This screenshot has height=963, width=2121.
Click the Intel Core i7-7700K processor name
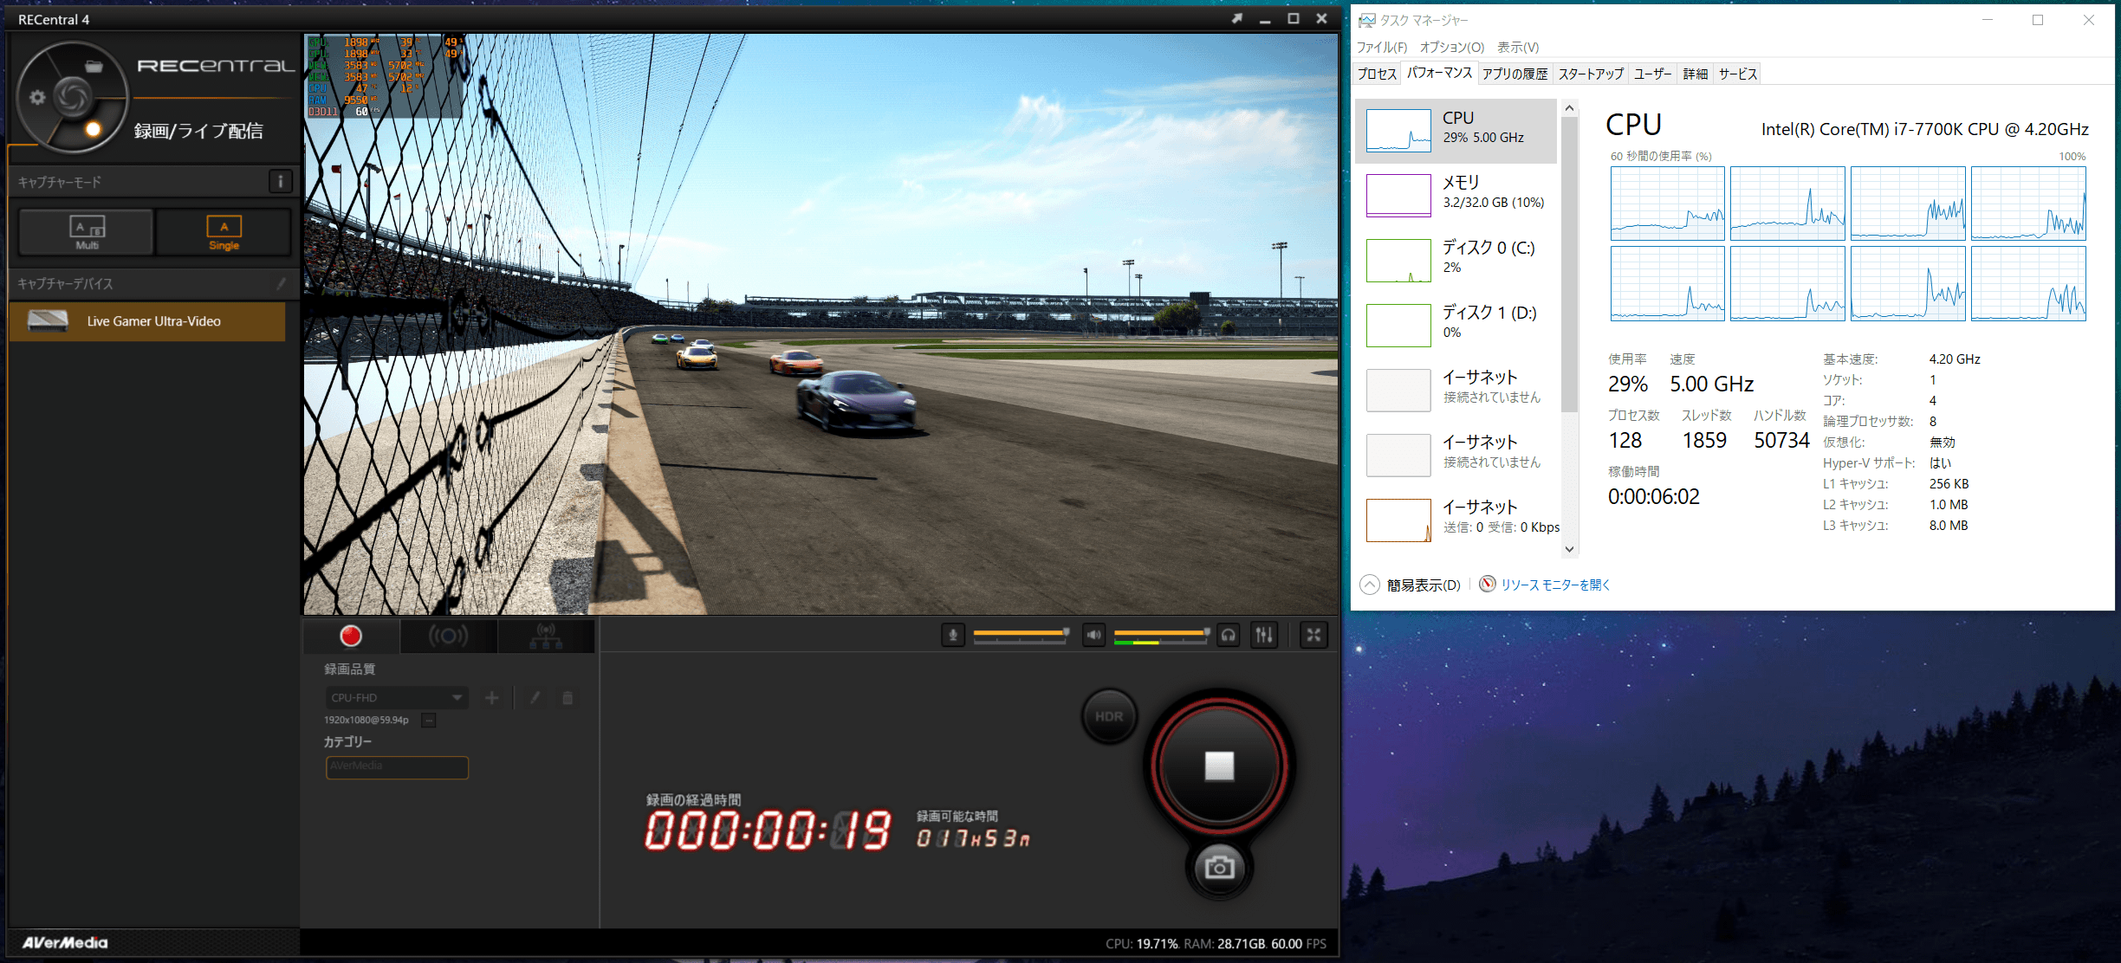tap(1924, 130)
